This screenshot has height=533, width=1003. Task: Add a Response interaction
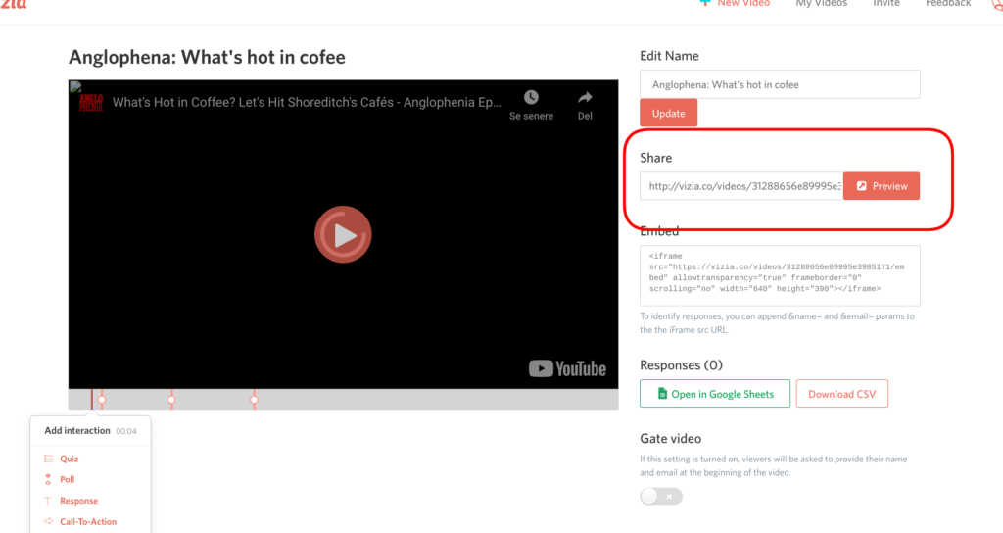click(78, 501)
